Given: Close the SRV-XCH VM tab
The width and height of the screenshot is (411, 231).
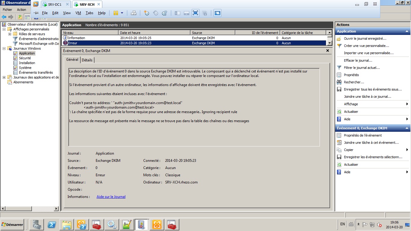Looking at the screenshot, I should tap(98, 5).
